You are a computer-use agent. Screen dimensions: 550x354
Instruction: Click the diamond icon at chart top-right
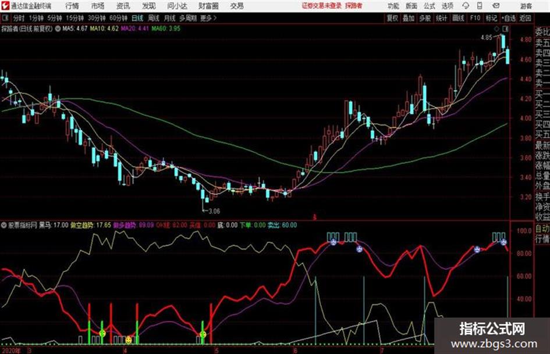click(496, 28)
